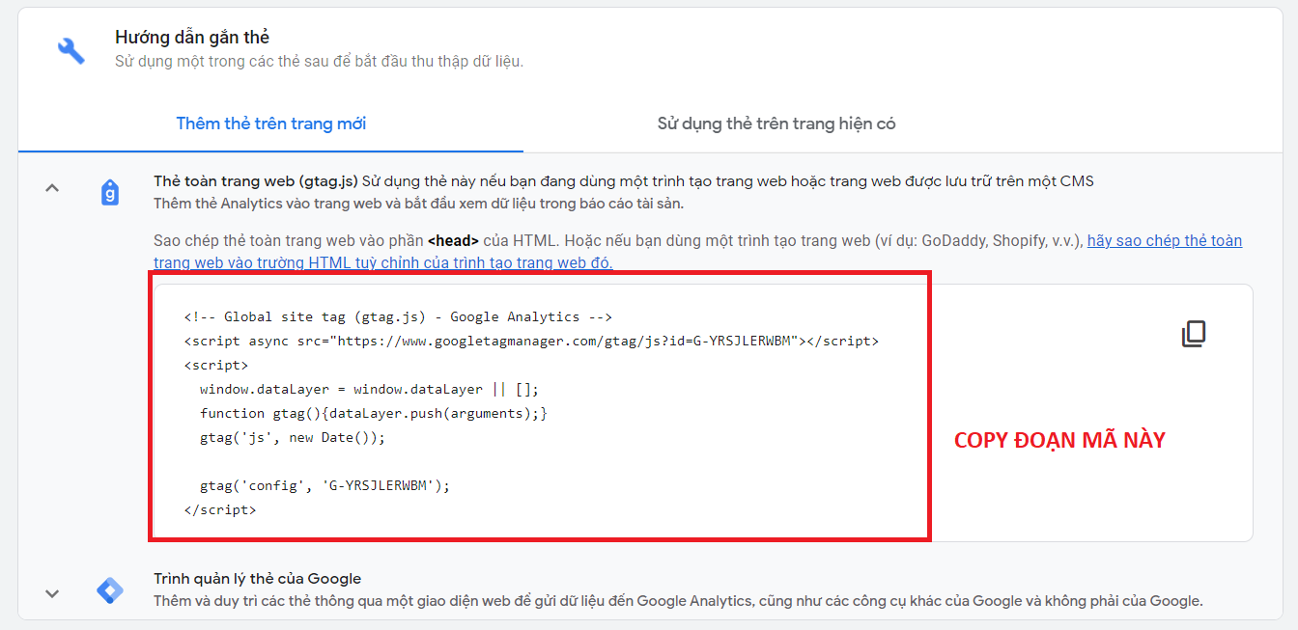Click the googletagmanager script src line in the code
The image size is (1298, 630).
pyautogui.click(x=531, y=342)
